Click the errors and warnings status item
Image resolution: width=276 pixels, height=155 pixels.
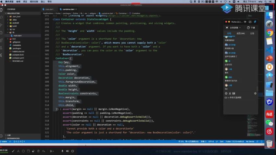coord(19,141)
